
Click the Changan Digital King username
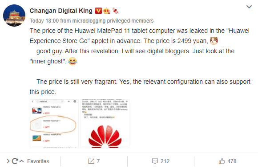point(61,11)
